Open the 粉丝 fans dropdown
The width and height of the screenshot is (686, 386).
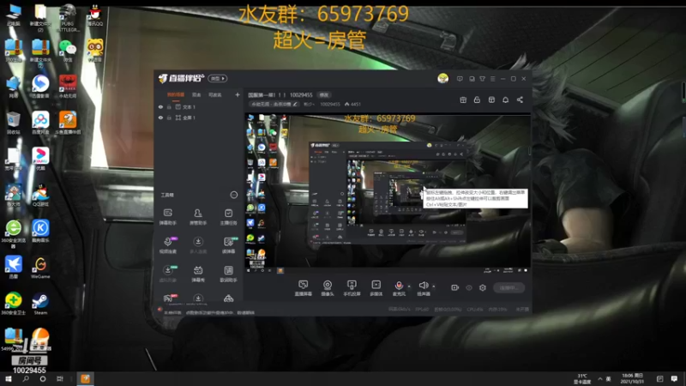309,104
